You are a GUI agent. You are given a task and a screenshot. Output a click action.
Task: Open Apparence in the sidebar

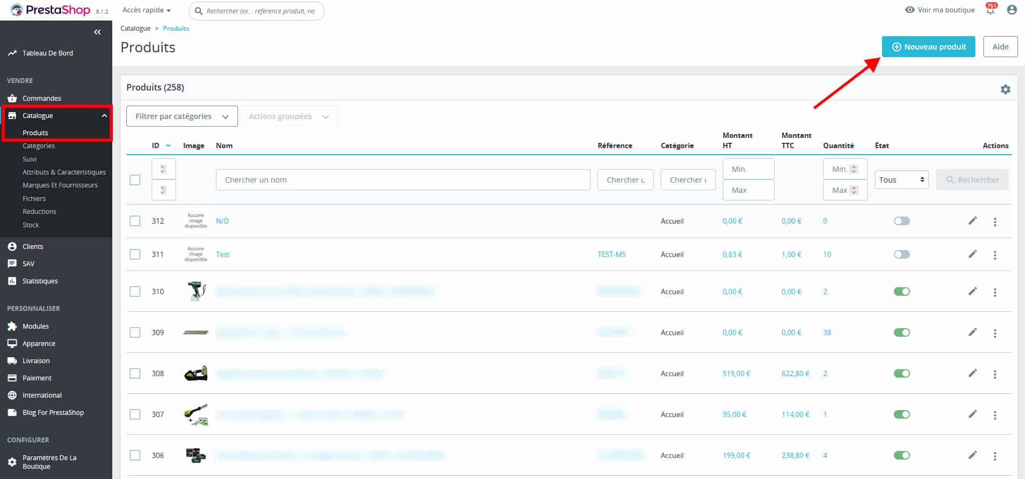click(39, 343)
